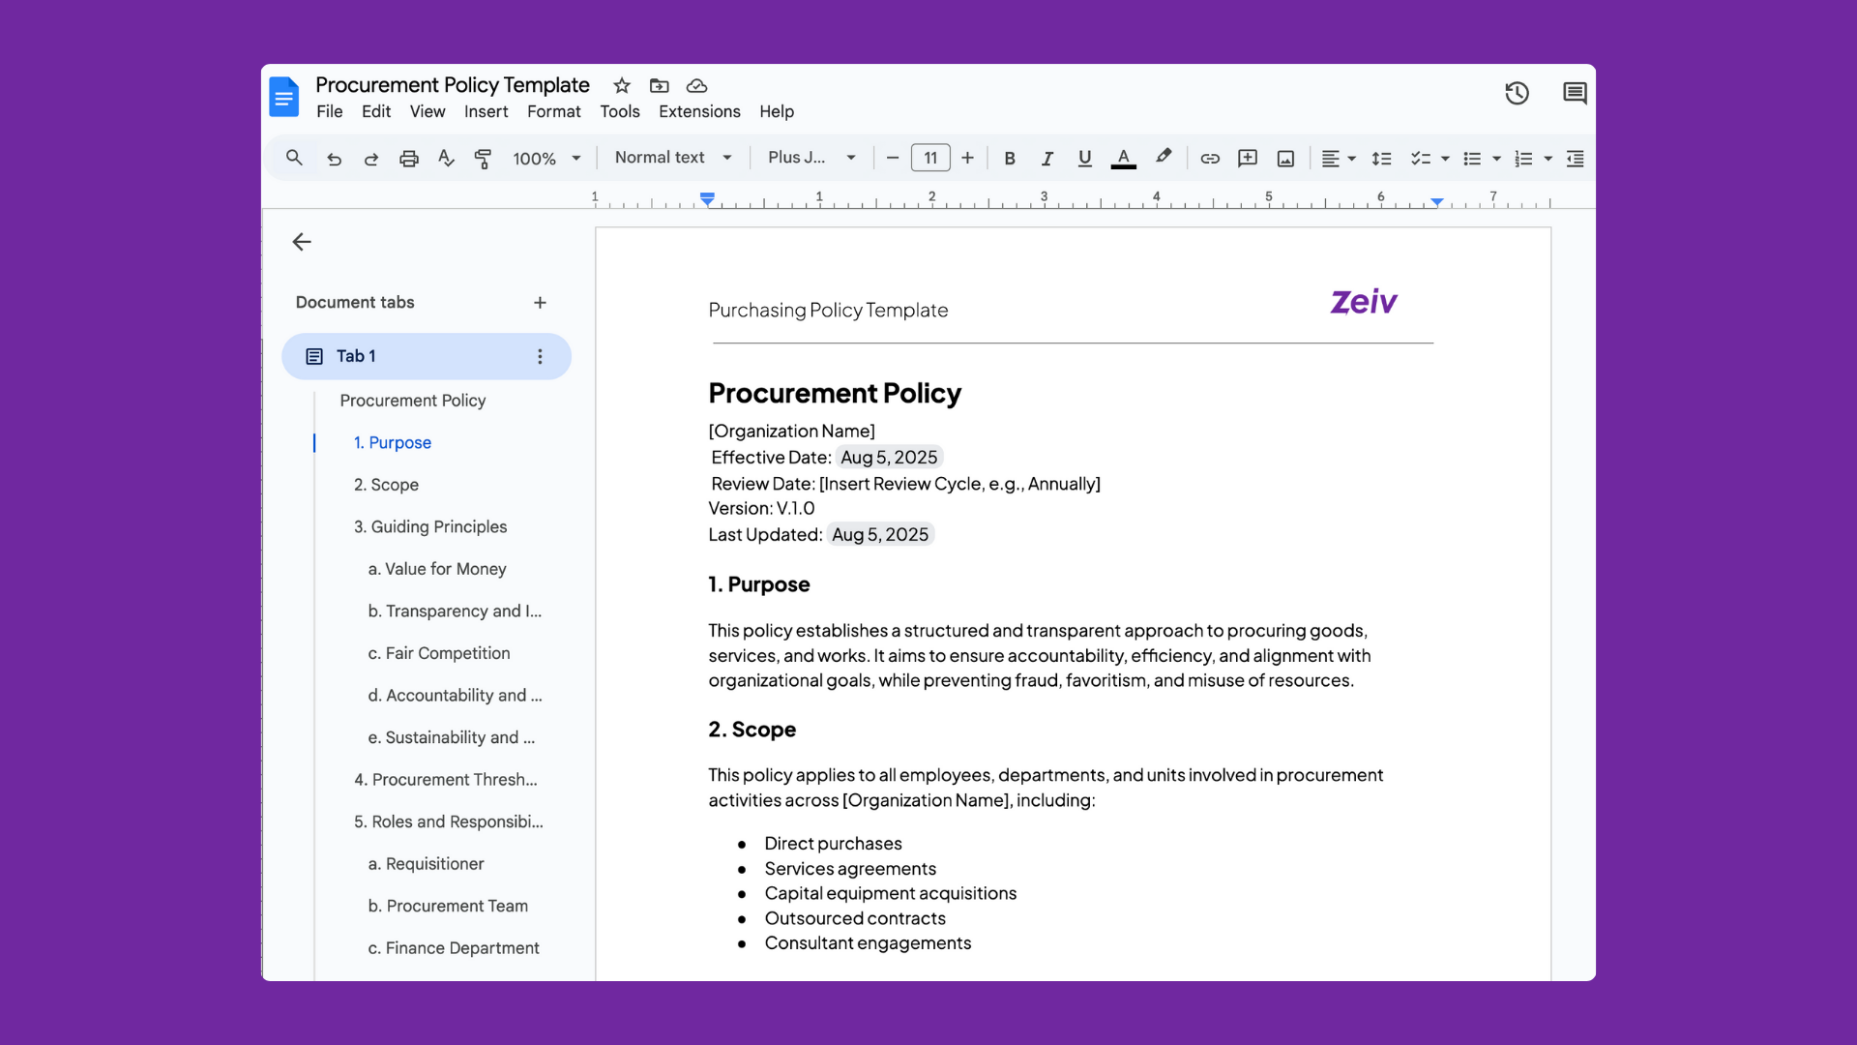The image size is (1857, 1045).
Task: Run spell check from the toolbar
Action: click(x=446, y=158)
